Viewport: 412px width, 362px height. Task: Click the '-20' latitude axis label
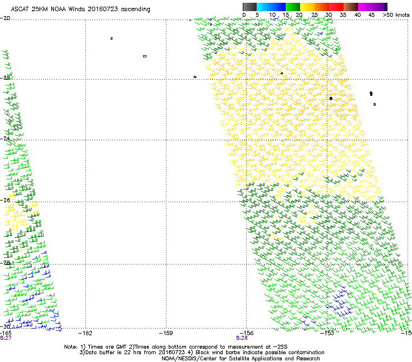click(x=5, y=18)
